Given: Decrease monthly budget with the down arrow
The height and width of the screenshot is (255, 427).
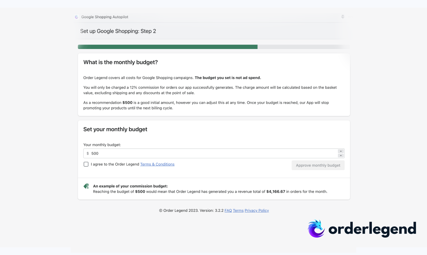Looking at the screenshot, I should click(341, 156).
